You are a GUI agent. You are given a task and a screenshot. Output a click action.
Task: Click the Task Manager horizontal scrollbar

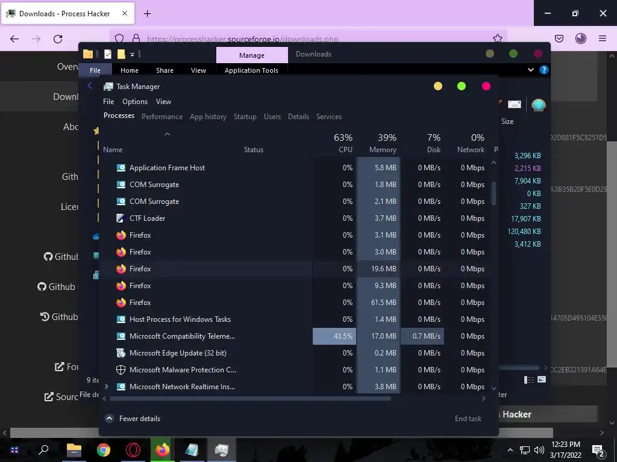[250, 398]
